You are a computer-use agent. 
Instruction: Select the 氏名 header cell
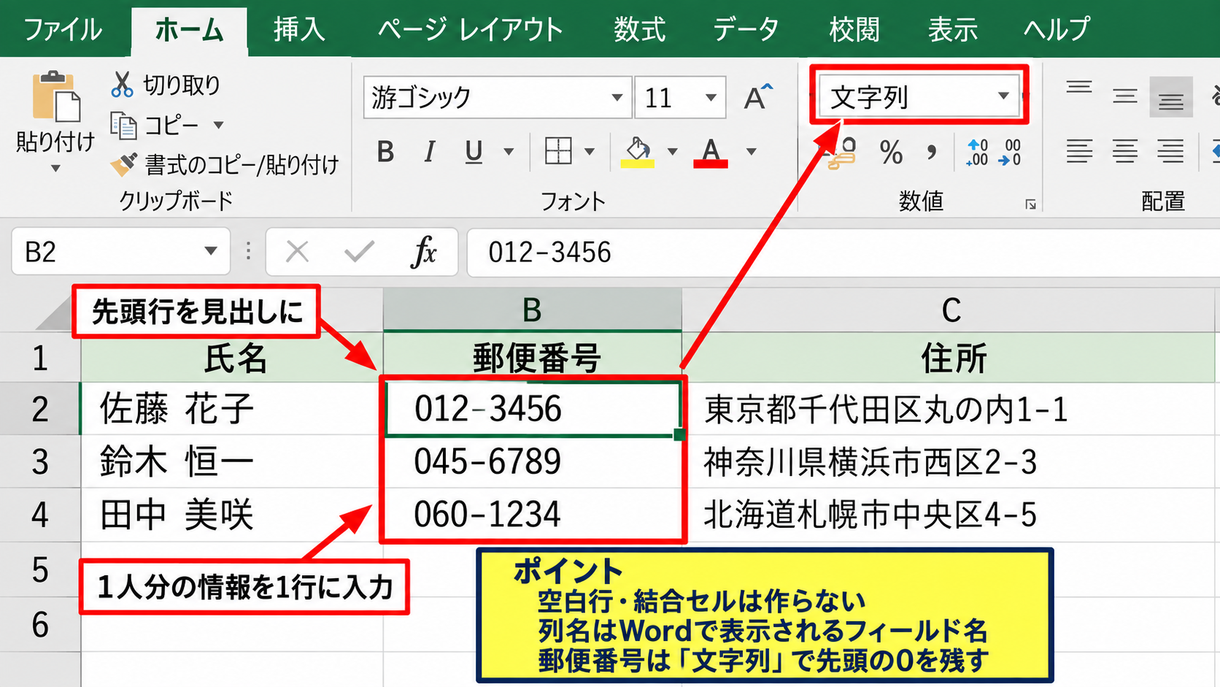coord(232,358)
